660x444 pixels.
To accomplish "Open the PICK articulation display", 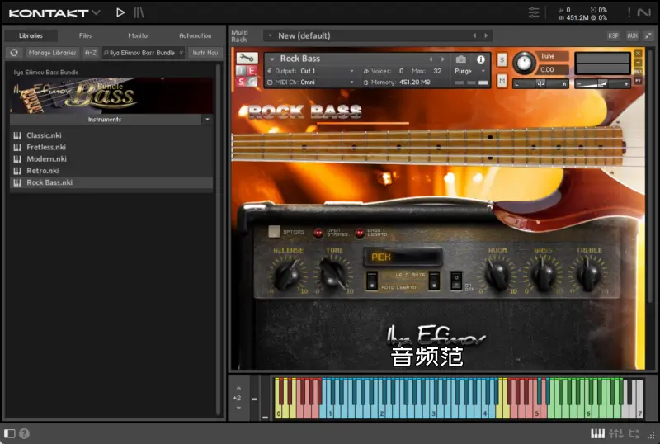I will click(403, 257).
